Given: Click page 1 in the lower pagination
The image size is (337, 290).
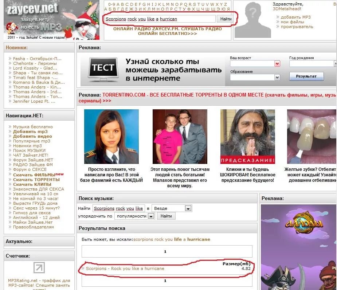Looking at the screenshot, I should (165, 281).
